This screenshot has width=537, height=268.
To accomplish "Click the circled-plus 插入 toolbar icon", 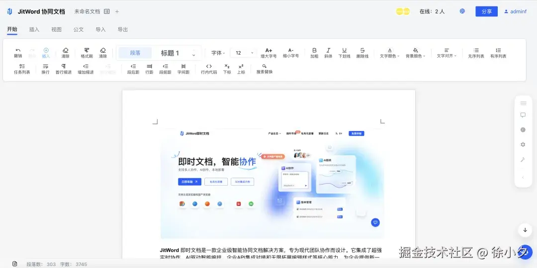I will [46, 53].
